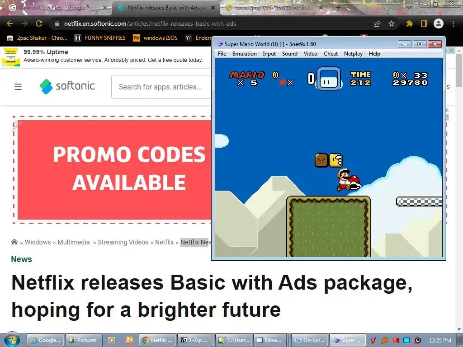Open windows ISOS bookmark
This screenshot has width=463, height=347.
(156, 38)
